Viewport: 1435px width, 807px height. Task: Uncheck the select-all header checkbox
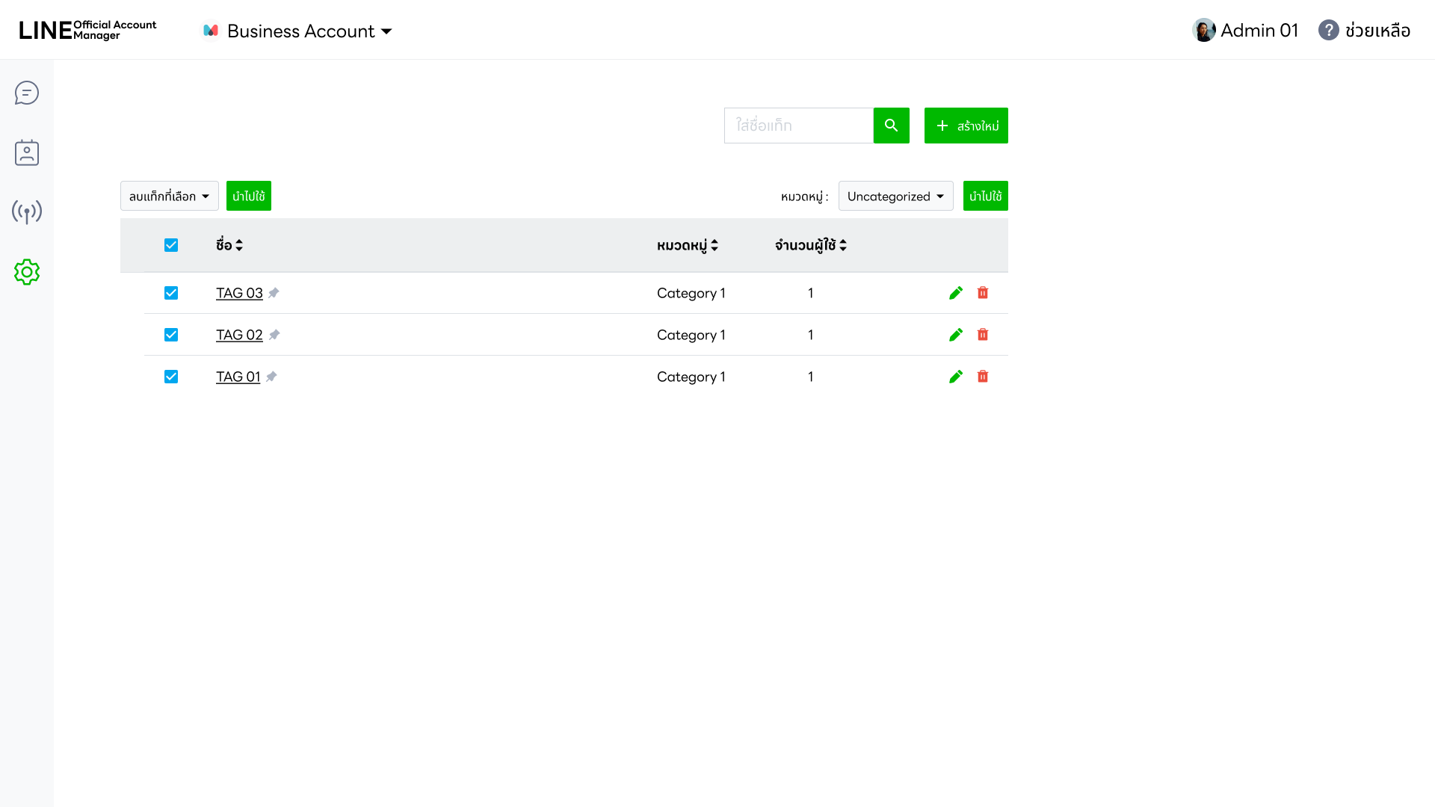coord(171,245)
